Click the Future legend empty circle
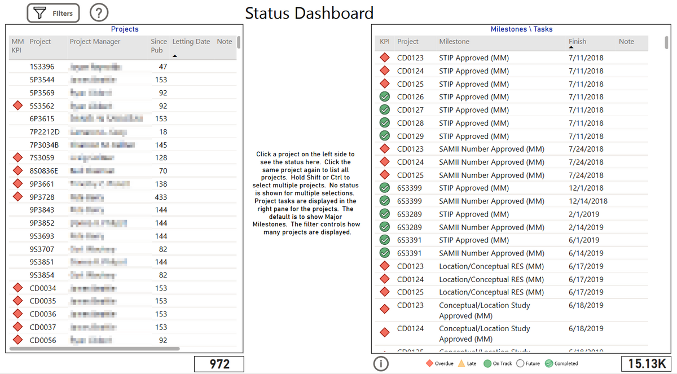This screenshot has width=677, height=374. [x=520, y=364]
